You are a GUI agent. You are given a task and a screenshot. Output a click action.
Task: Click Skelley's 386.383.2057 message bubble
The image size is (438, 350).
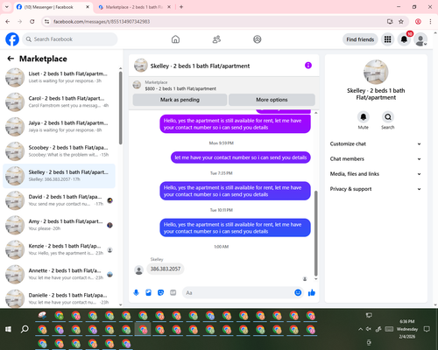pos(166,269)
